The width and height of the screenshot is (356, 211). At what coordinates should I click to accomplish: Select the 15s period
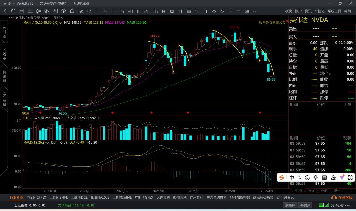[80, 11]
